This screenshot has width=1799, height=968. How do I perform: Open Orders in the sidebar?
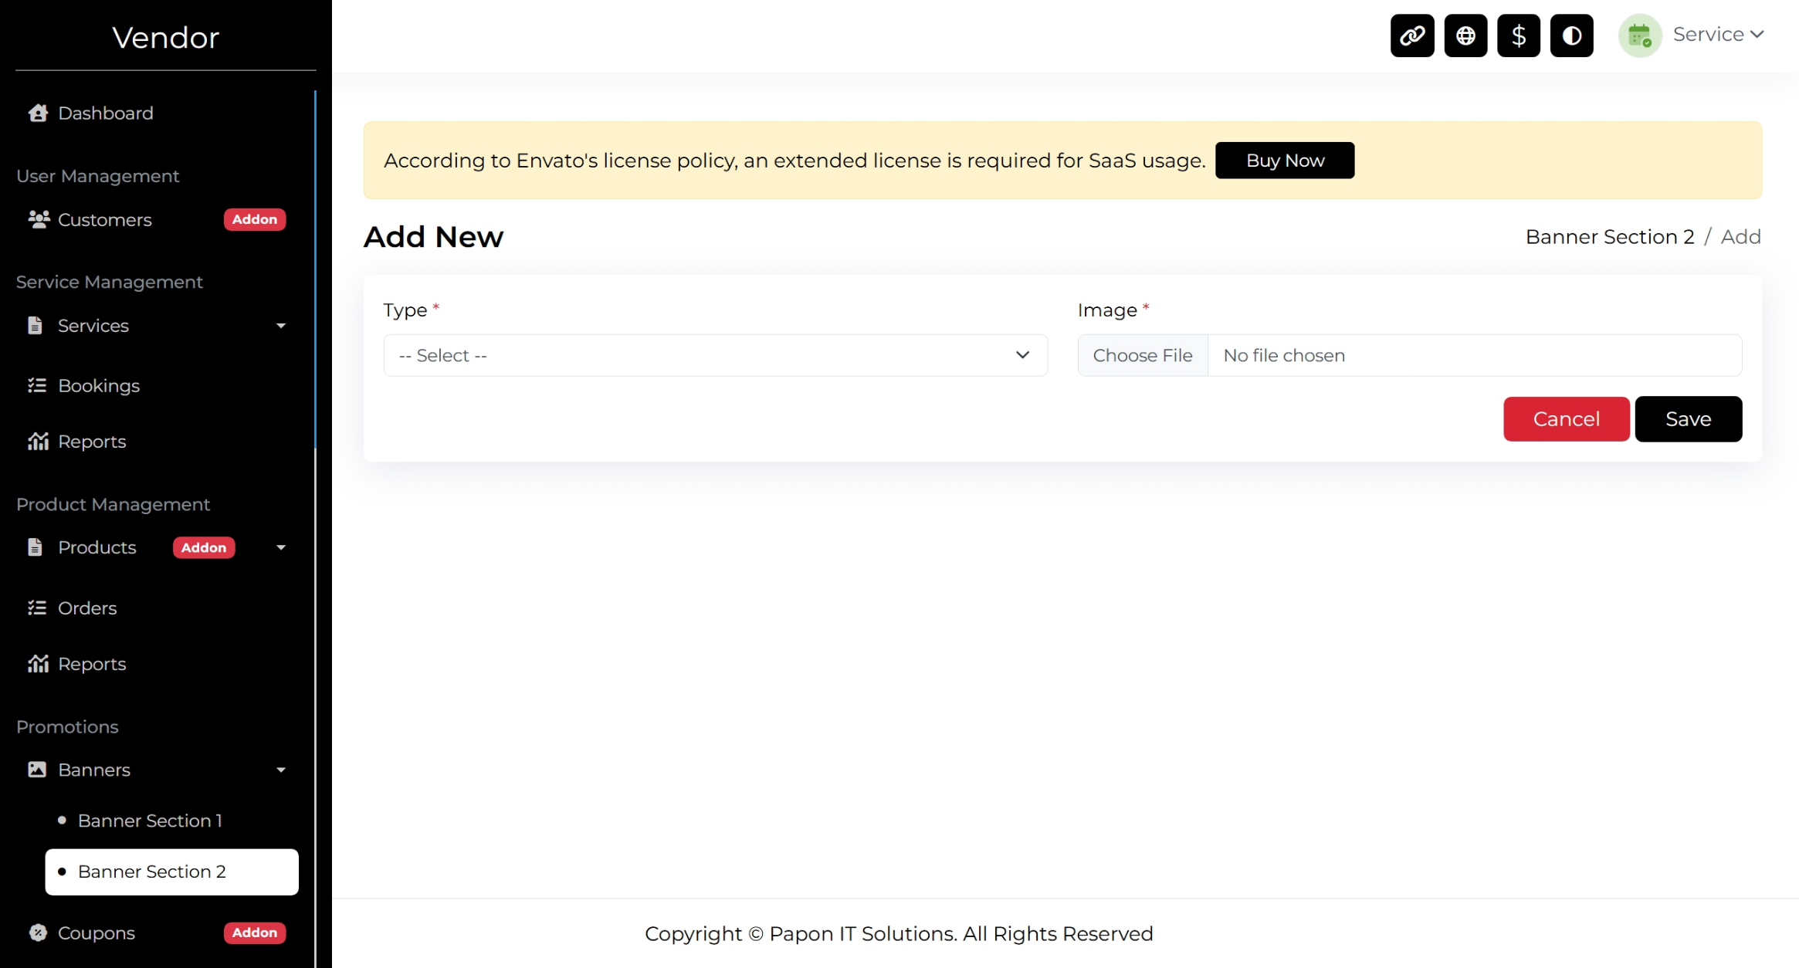click(x=87, y=608)
